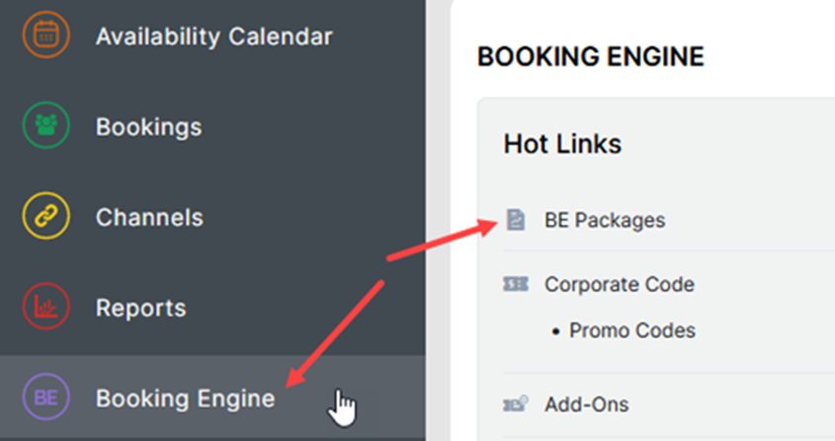
Task: Open the BE Packages hot link
Action: click(604, 220)
